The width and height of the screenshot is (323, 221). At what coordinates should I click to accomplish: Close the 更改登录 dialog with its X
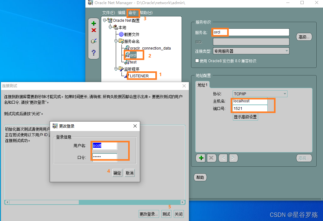tap(135, 126)
